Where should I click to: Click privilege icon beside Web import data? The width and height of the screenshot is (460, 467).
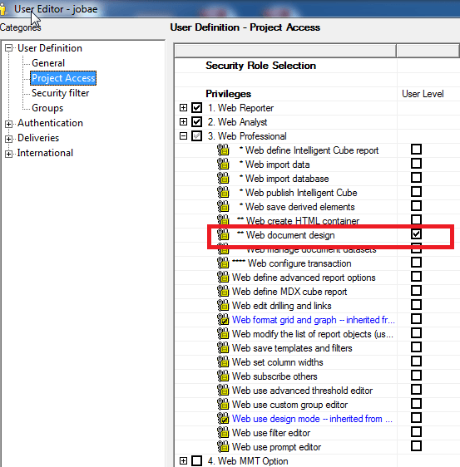(223, 164)
